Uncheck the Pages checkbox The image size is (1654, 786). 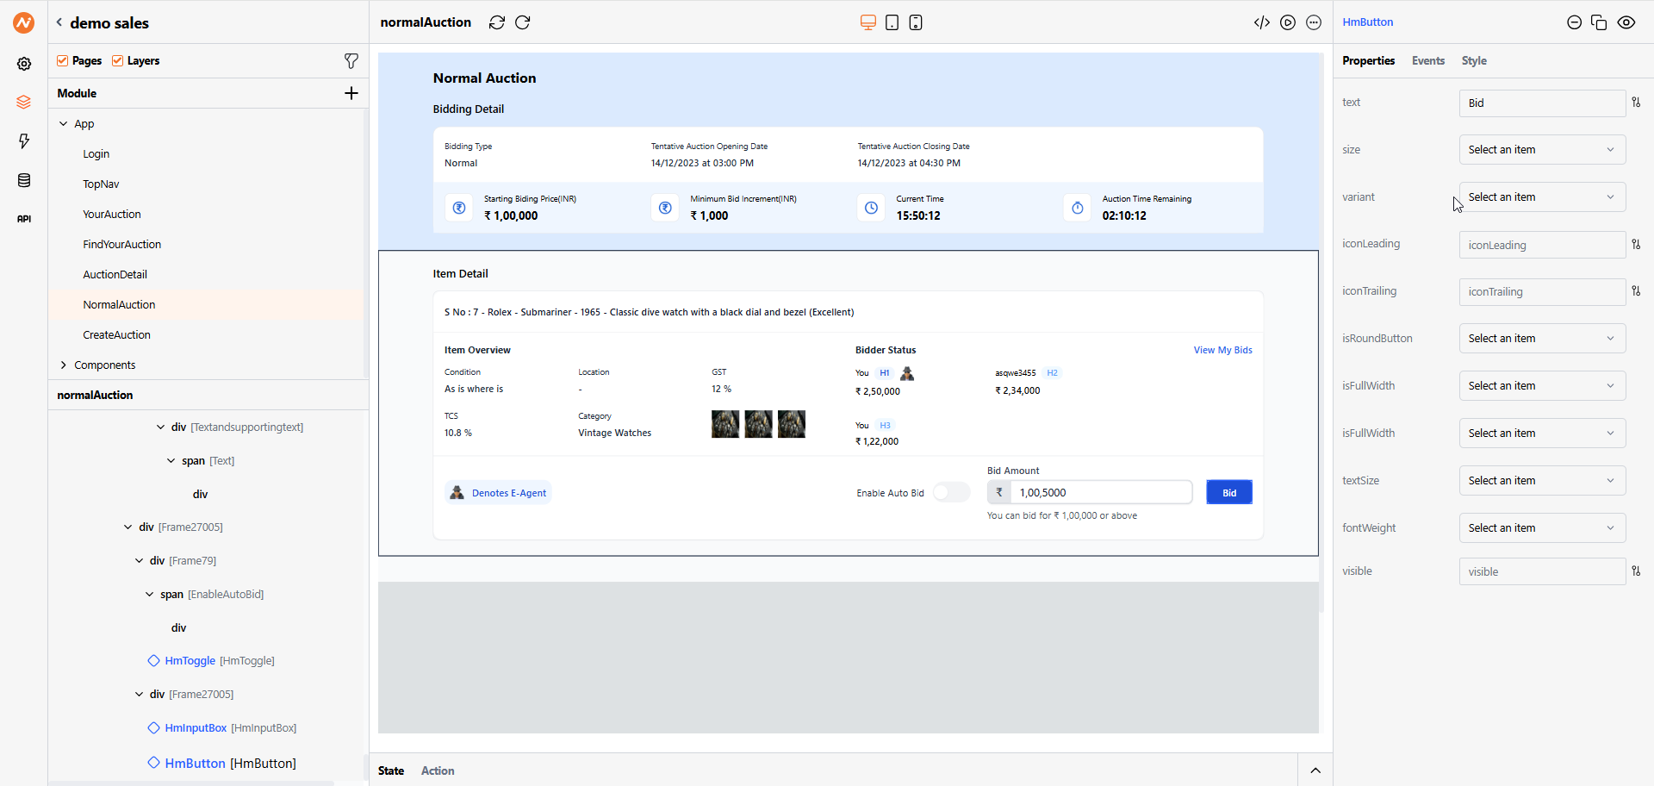62,60
